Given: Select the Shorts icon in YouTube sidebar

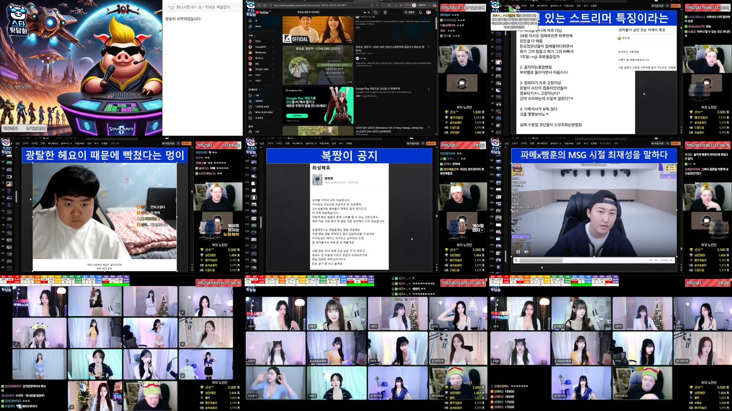Looking at the screenshot, I should [250, 26].
